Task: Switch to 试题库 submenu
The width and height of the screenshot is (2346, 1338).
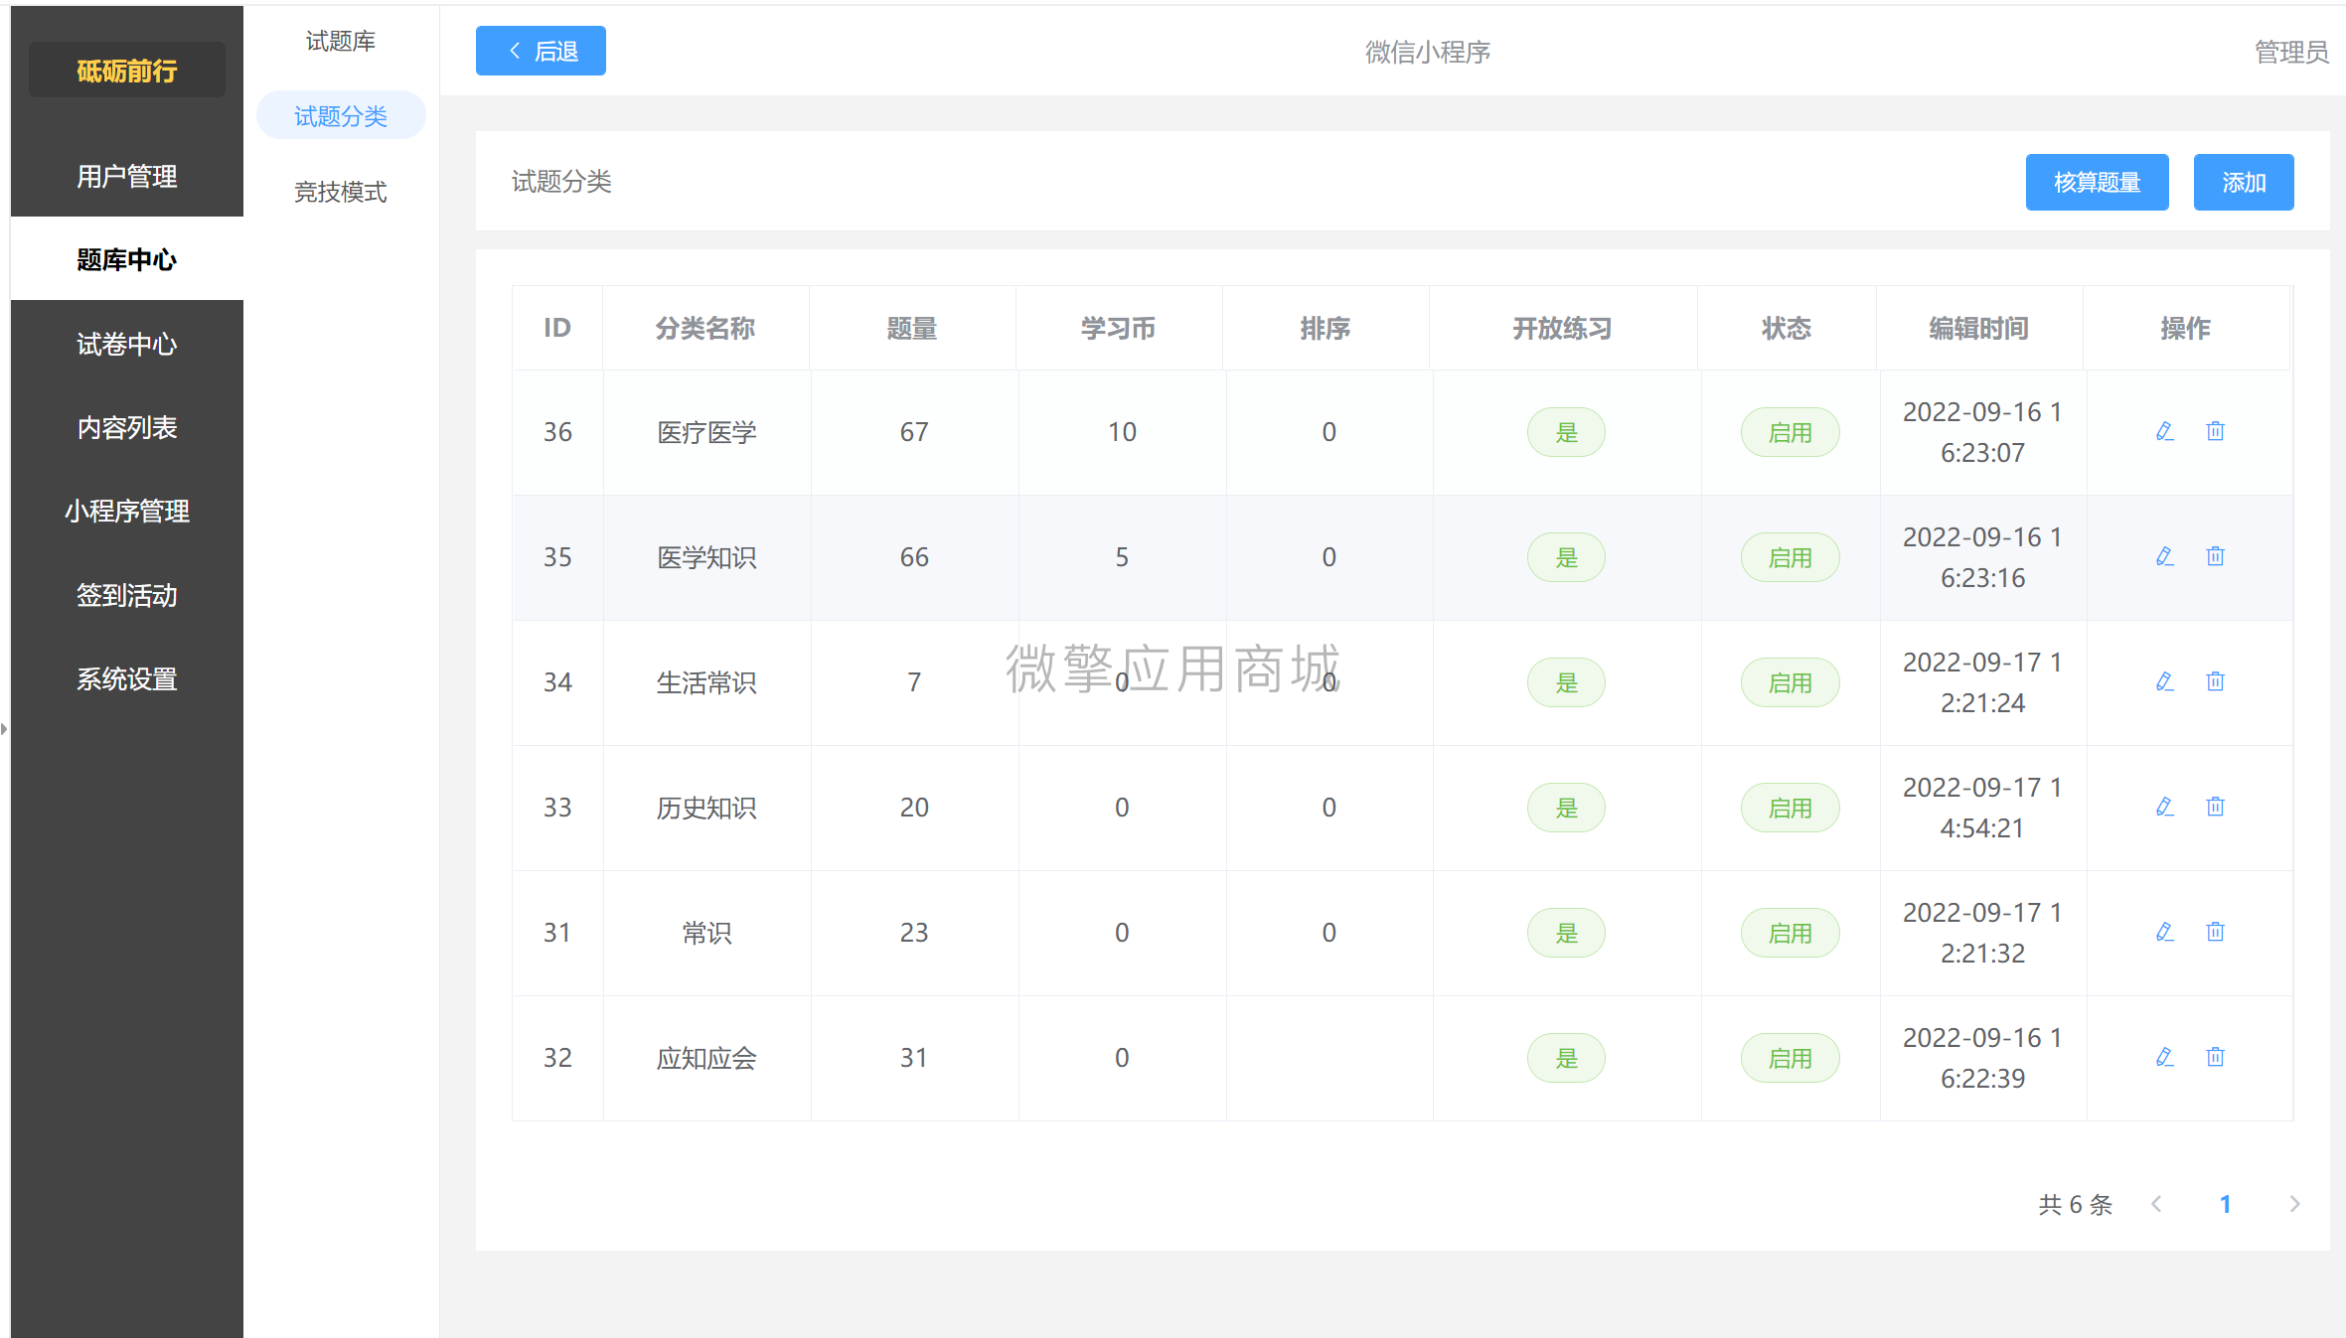Action: [341, 41]
